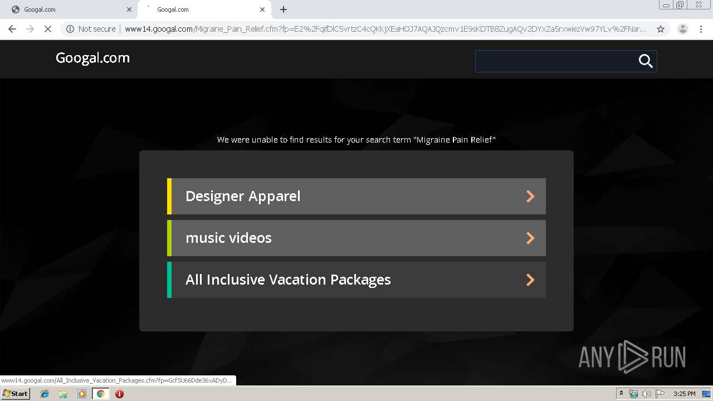Minimize the Chrome window

tap(666, 5)
